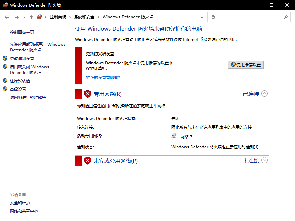The width and height of the screenshot is (295, 221).
Task: Click the shield icon beside 启用或关闭
Action: pyautogui.click(x=5, y=67)
